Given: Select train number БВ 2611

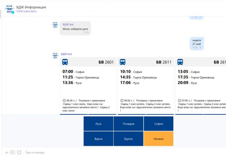Looking at the screenshot, I should (164, 62).
